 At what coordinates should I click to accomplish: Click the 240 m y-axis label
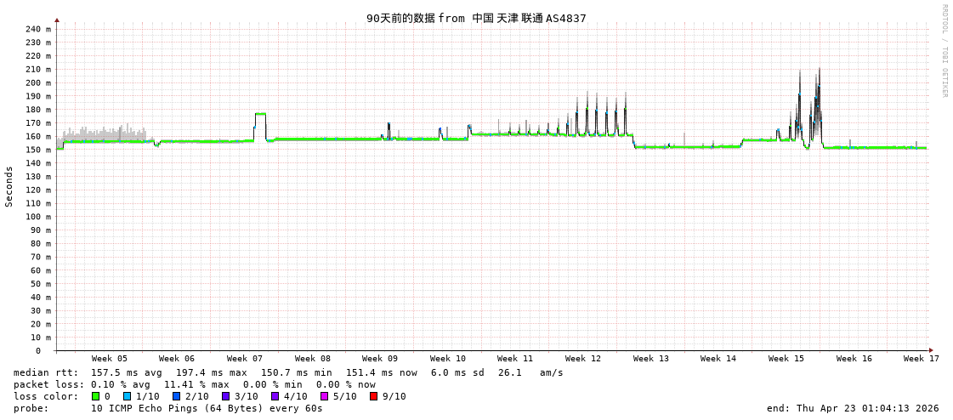(37, 29)
